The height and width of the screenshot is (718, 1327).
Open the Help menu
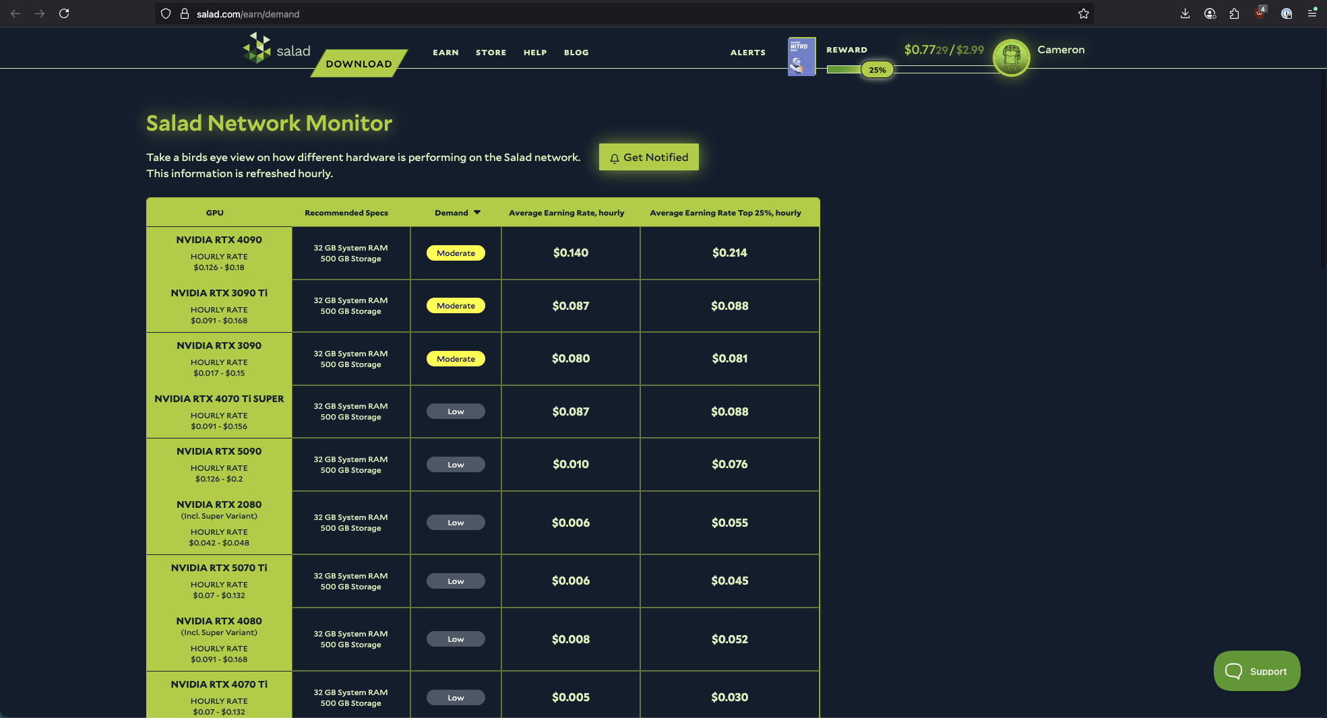click(x=535, y=53)
